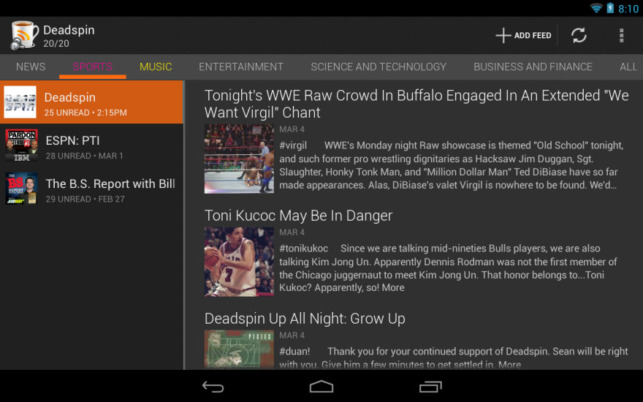Tap the ESPN PTI feed logo
The image size is (643, 402).
tap(21, 145)
